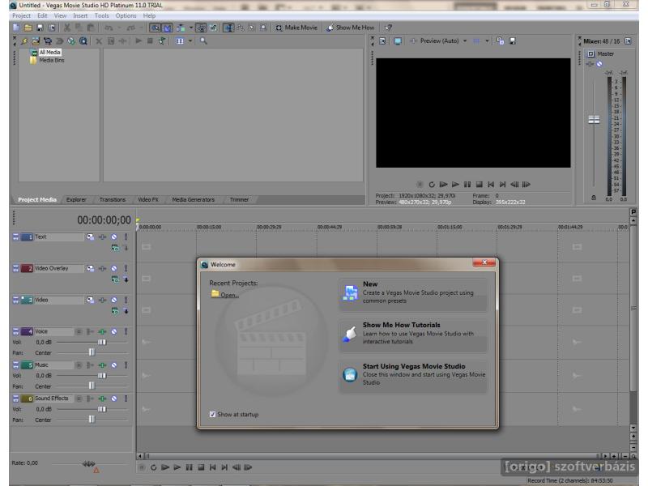Screen dimensions: 648x486
Task: Click the preview Loop Playback button
Action: [432, 185]
